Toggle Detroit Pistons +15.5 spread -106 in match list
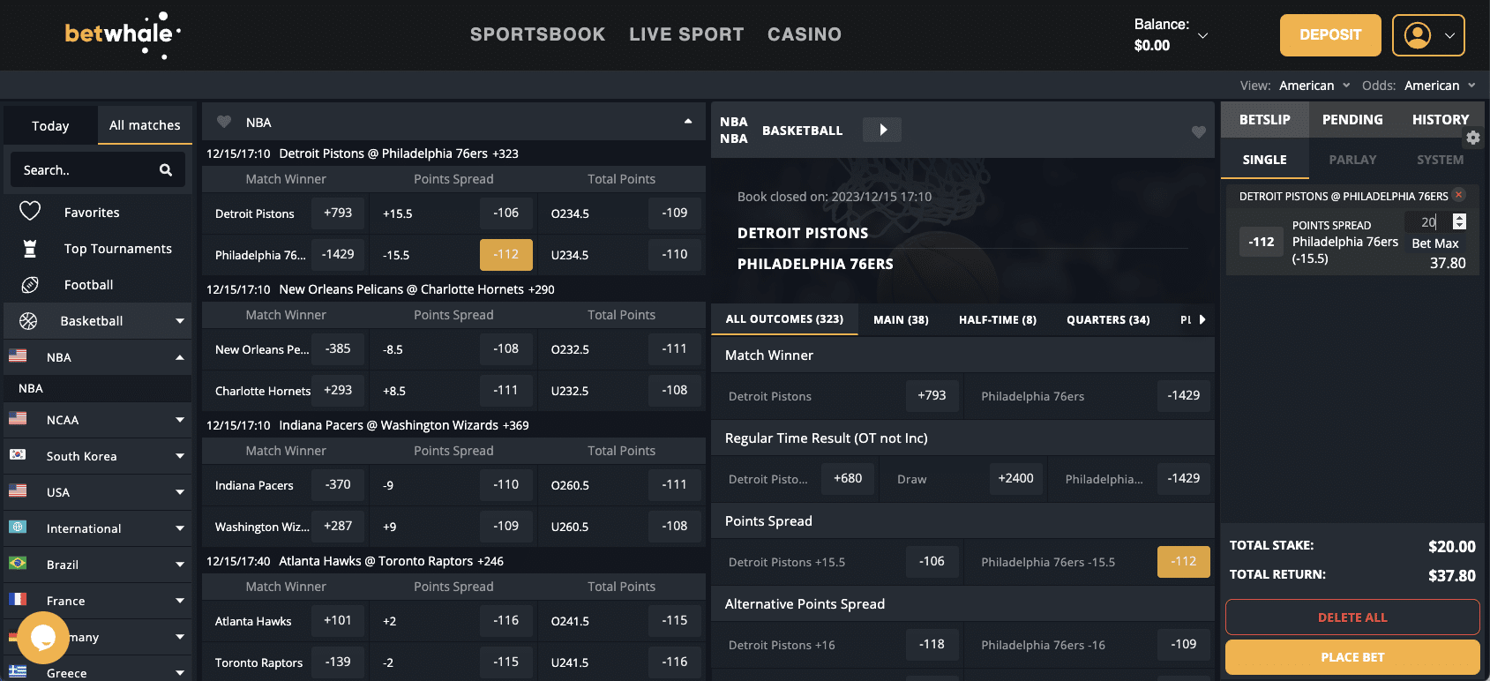Image resolution: width=1490 pixels, height=681 pixels. [506, 213]
